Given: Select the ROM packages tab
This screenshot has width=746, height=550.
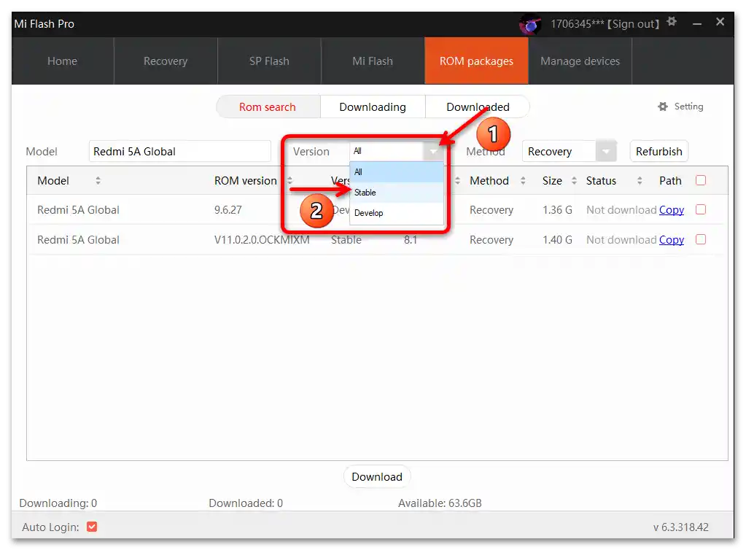Looking at the screenshot, I should click(476, 61).
